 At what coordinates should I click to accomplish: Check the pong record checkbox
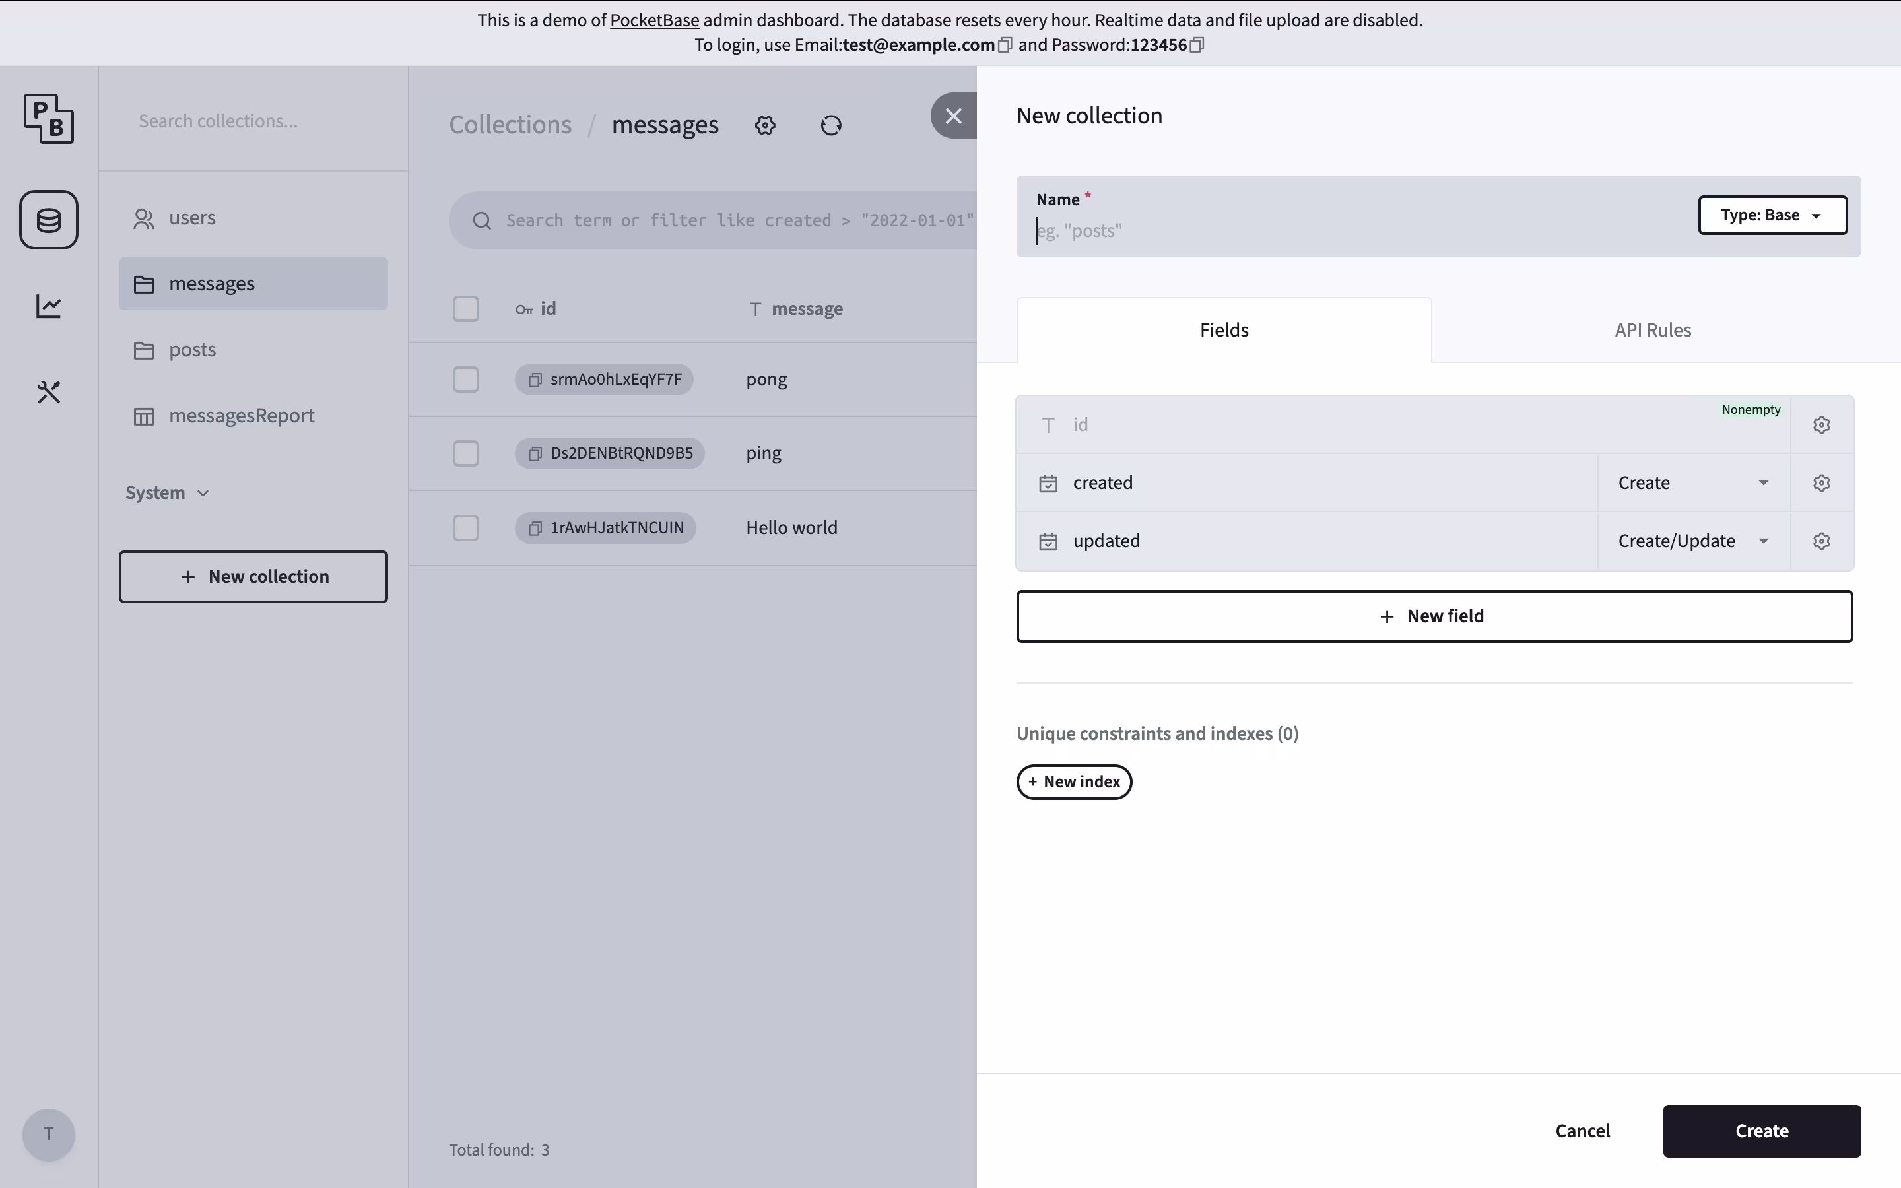click(466, 379)
